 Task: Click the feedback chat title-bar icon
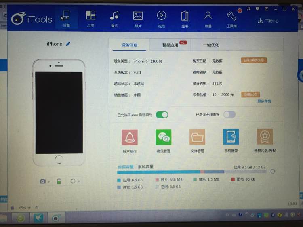pos(257,9)
